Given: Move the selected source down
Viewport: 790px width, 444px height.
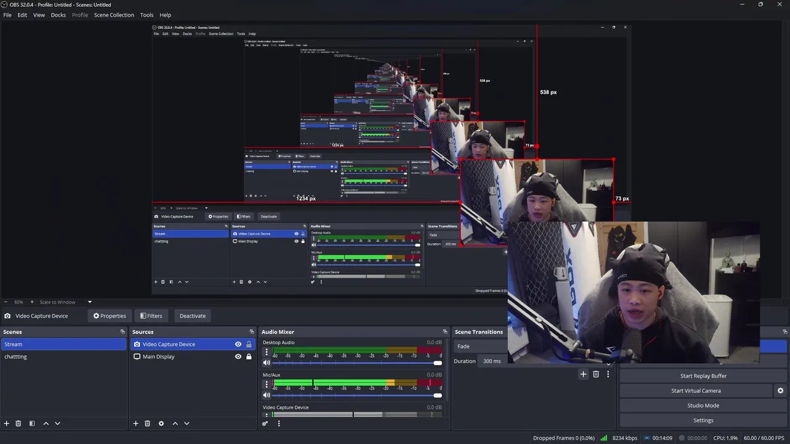Looking at the screenshot, I should pos(187,424).
